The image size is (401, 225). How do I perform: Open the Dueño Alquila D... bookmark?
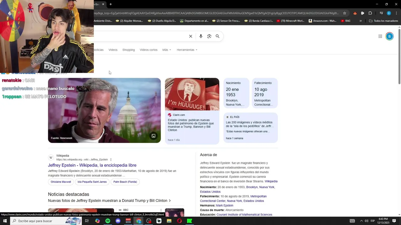(x=162, y=21)
